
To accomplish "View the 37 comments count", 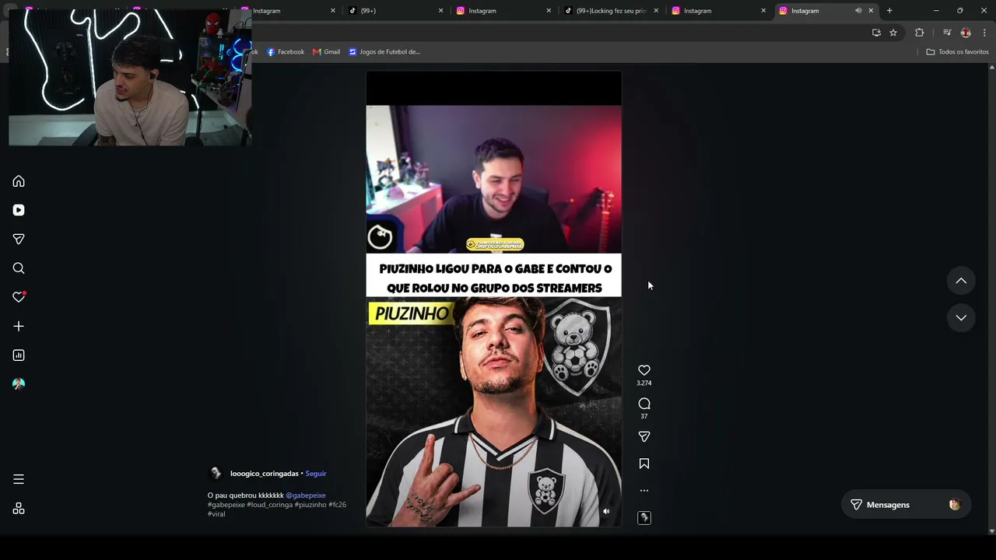I will coord(644,416).
